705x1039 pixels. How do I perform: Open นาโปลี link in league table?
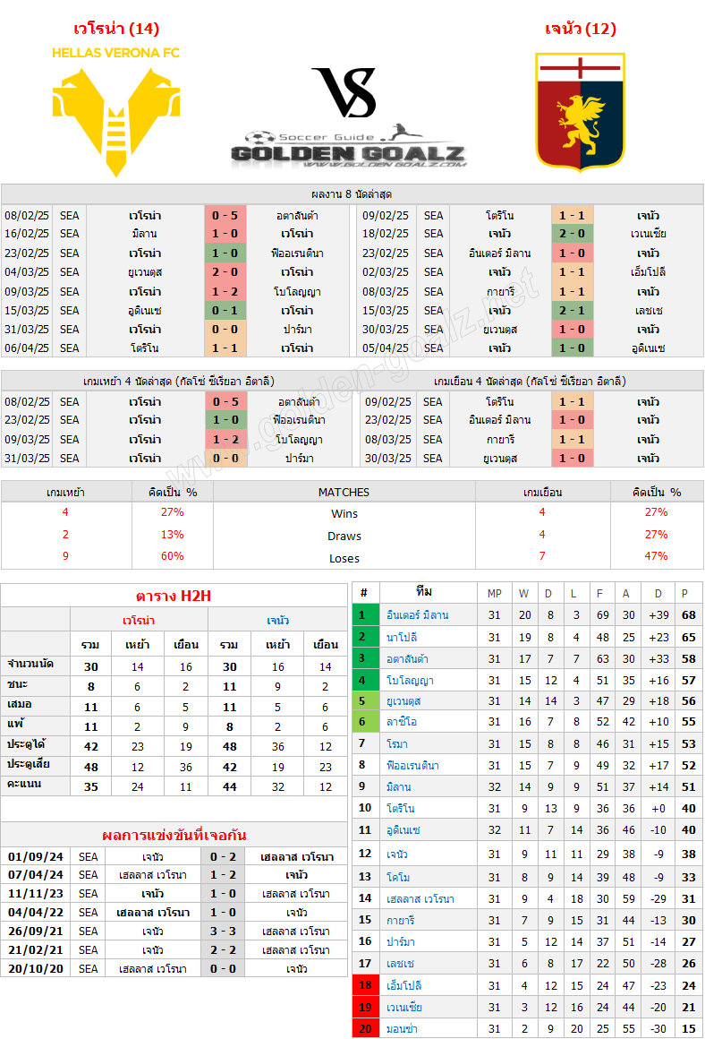click(402, 638)
